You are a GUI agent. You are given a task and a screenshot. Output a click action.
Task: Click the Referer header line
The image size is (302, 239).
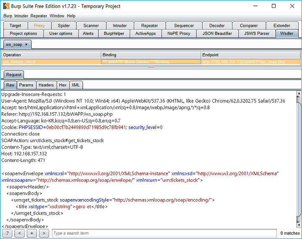[x=57, y=114]
